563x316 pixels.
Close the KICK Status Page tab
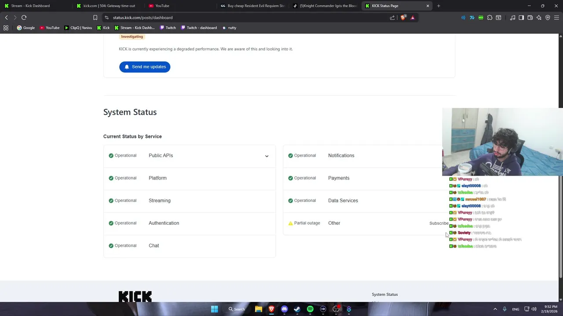(428, 6)
